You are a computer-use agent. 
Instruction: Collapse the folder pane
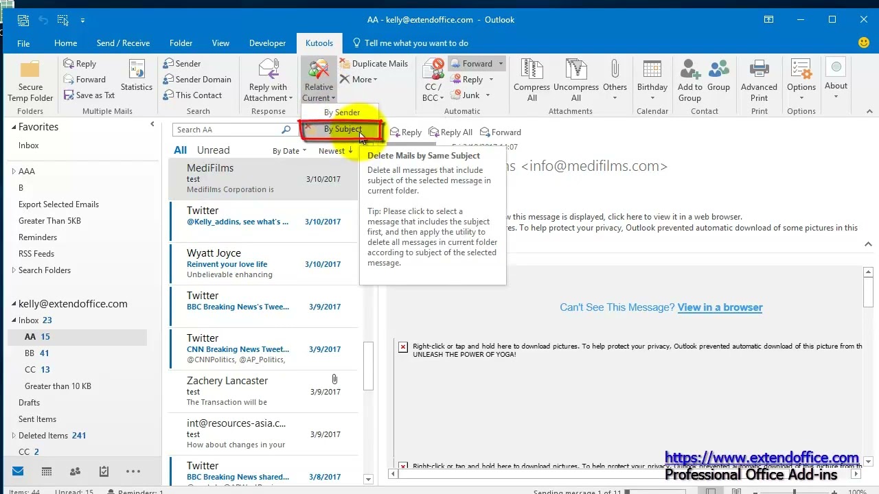coord(152,124)
